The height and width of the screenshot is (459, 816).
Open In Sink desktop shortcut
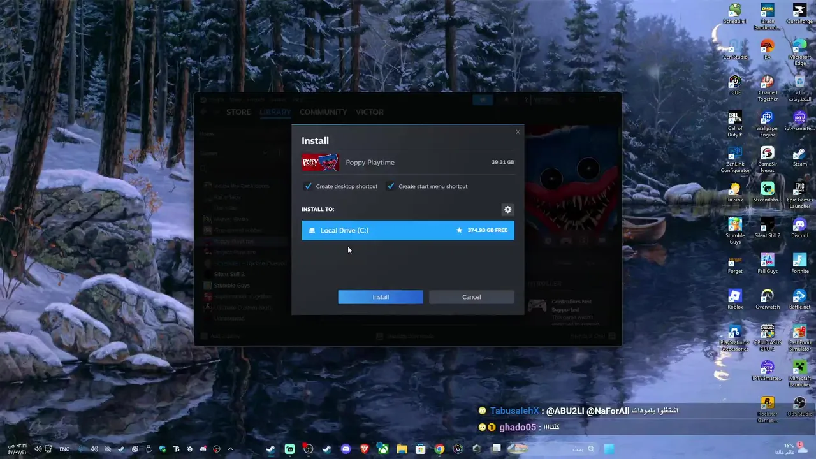735,192
